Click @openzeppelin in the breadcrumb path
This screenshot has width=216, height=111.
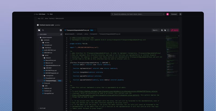70,34
